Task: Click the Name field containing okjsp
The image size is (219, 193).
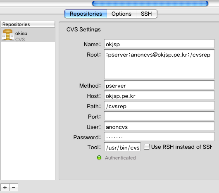Action: click(159, 43)
